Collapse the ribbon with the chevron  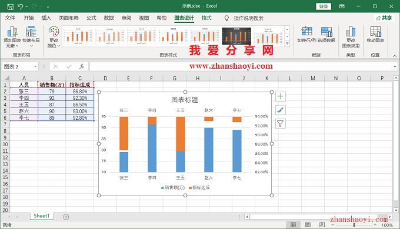pyautogui.click(x=395, y=56)
